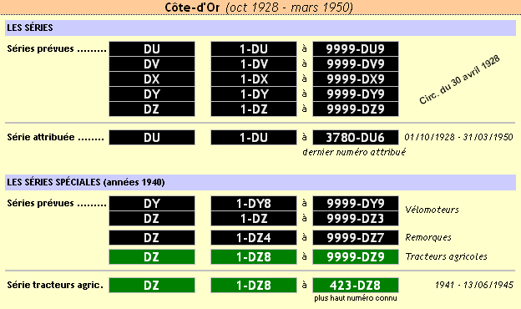Click the Côte-d'Or page title
Screen dimensions: 521x309
coord(192,8)
